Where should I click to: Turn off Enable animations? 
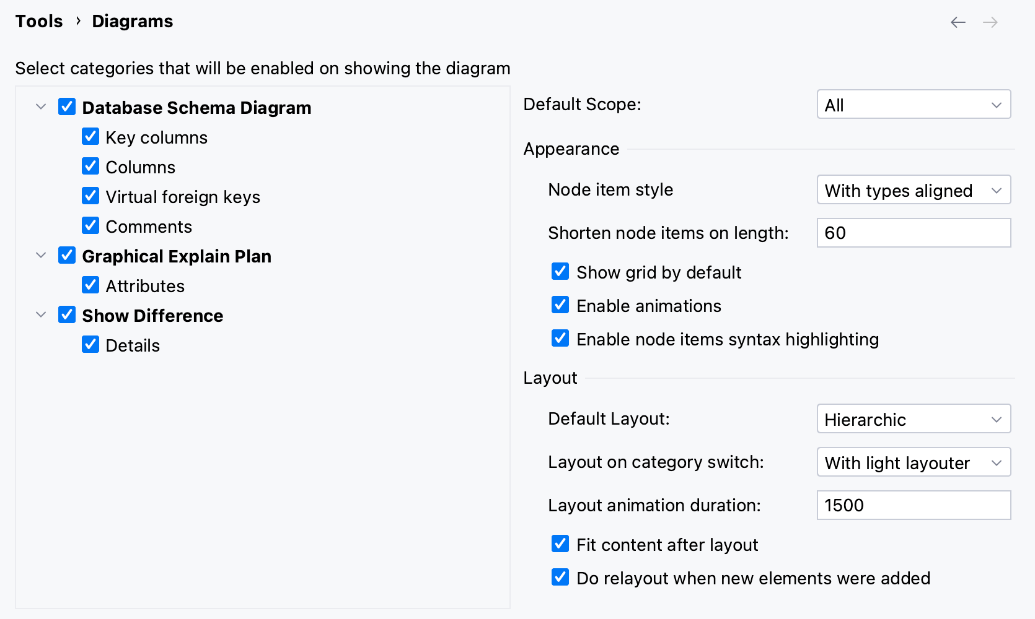[560, 305]
